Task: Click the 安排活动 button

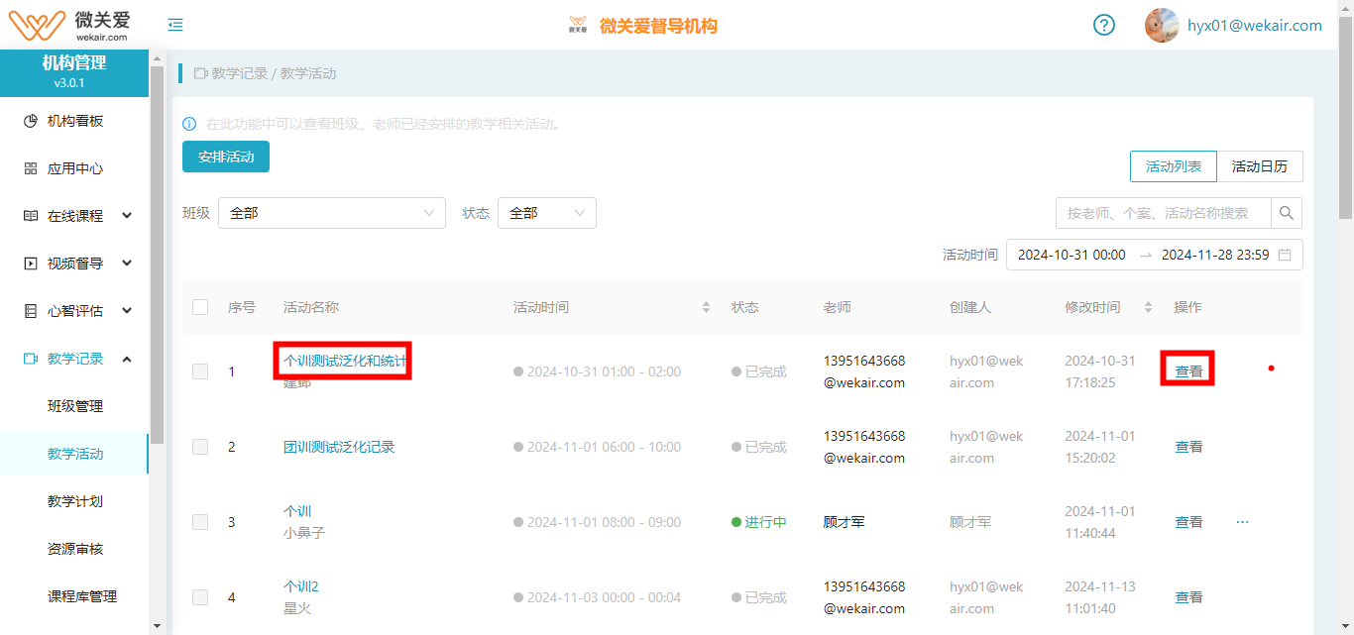Action: click(226, 157)
